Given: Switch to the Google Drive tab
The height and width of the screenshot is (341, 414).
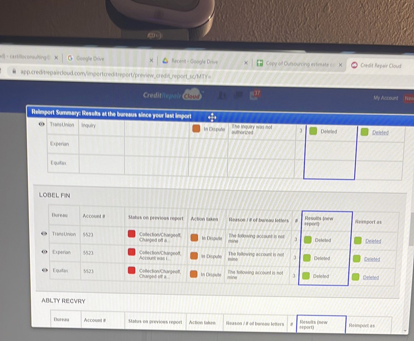Looking at the screenshot, I should [x=90, y=59].
